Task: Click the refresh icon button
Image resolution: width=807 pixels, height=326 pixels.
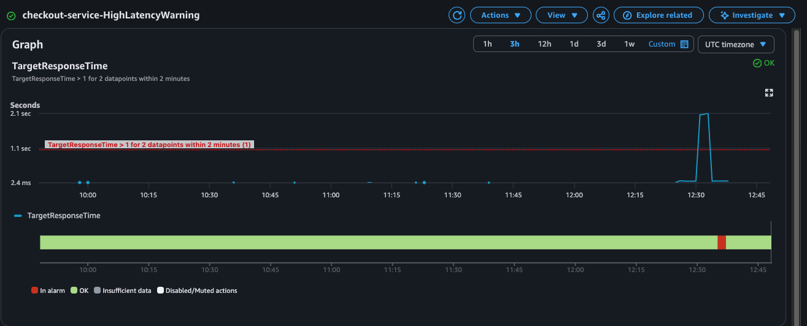Action: coord(457,15)
